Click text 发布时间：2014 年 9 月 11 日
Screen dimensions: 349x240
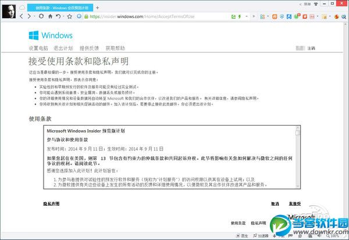[75, 149]
